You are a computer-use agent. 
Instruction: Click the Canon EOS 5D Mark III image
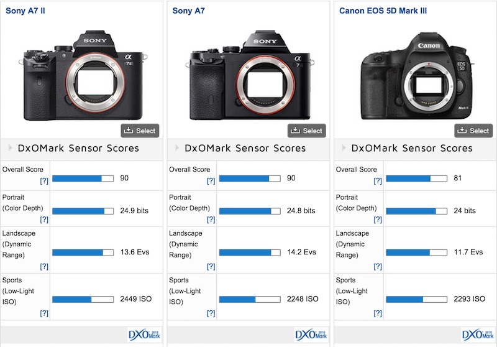click(416, 76)
